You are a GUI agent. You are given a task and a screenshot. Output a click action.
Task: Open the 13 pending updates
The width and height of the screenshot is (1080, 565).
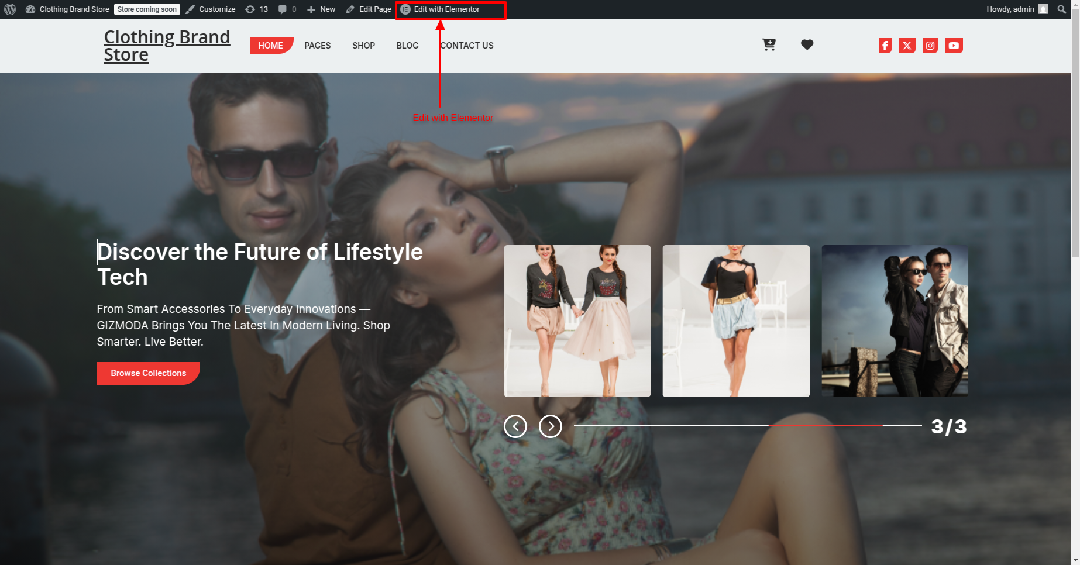[x=256, y=9]
